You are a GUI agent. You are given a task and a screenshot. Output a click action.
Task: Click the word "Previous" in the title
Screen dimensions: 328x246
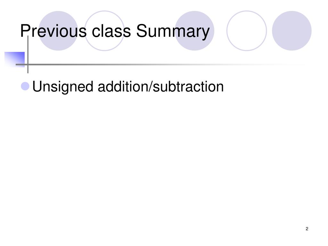click(x=53, y=31)
